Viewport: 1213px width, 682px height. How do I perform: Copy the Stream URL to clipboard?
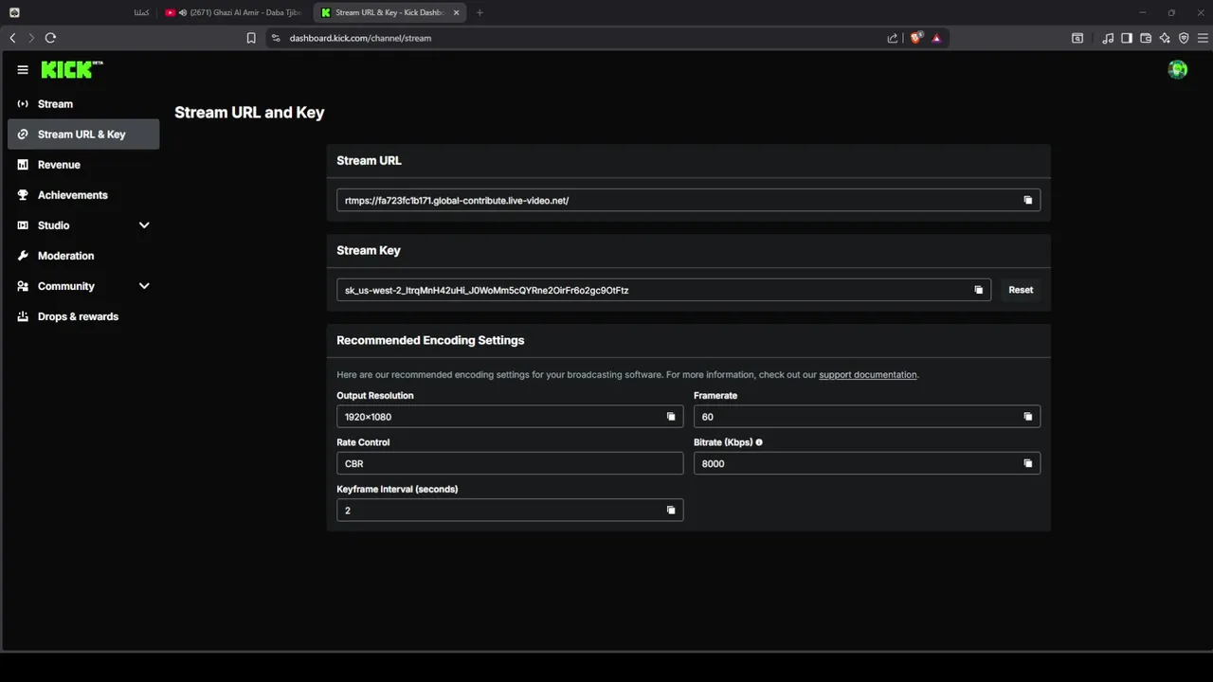[1027, 200]
